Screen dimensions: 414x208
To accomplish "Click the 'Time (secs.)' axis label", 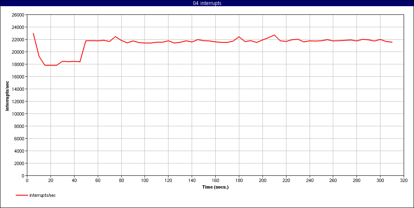I will click(x=215, y=187).
